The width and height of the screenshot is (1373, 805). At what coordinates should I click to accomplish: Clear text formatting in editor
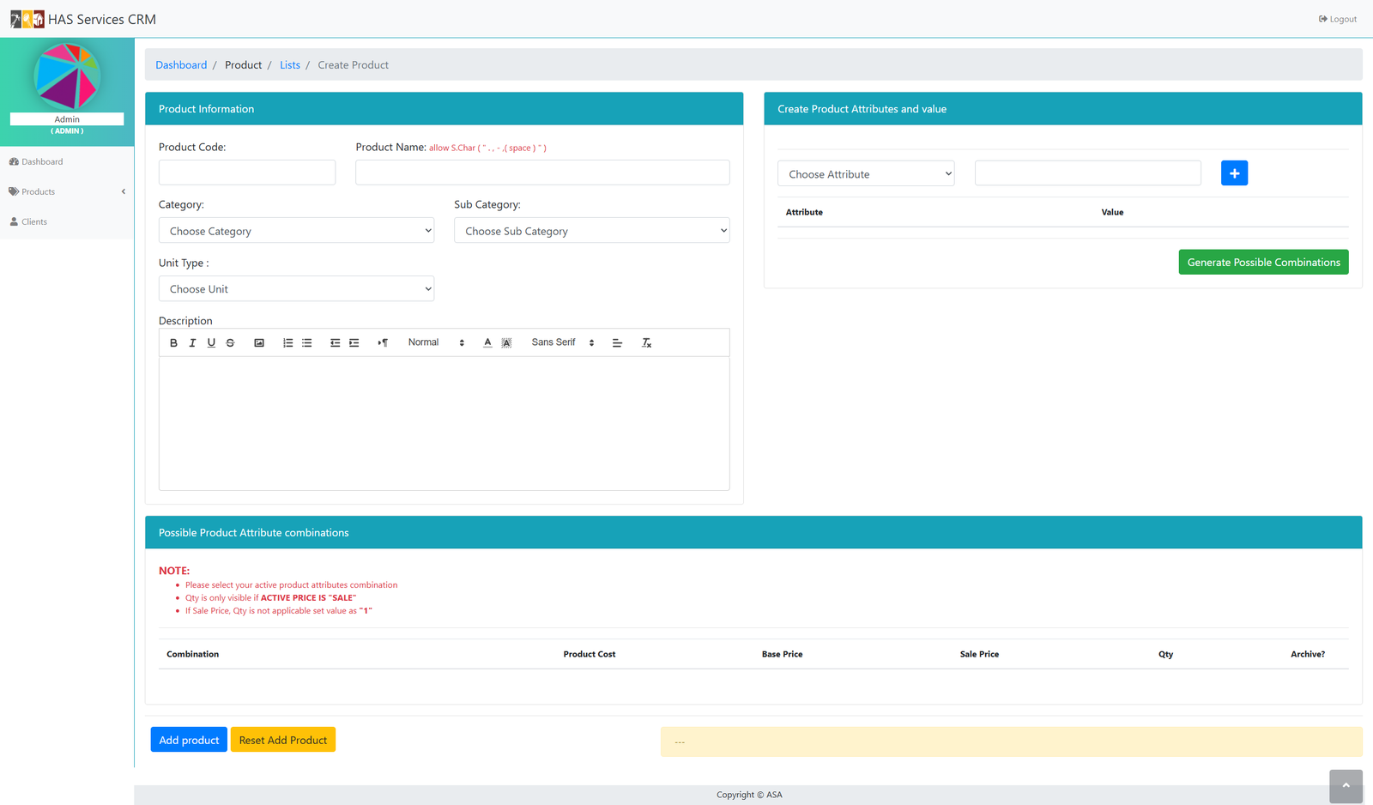646,342
